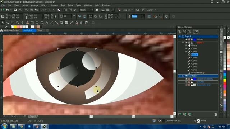Select the Drop Shadow tool

click(61, 23)
